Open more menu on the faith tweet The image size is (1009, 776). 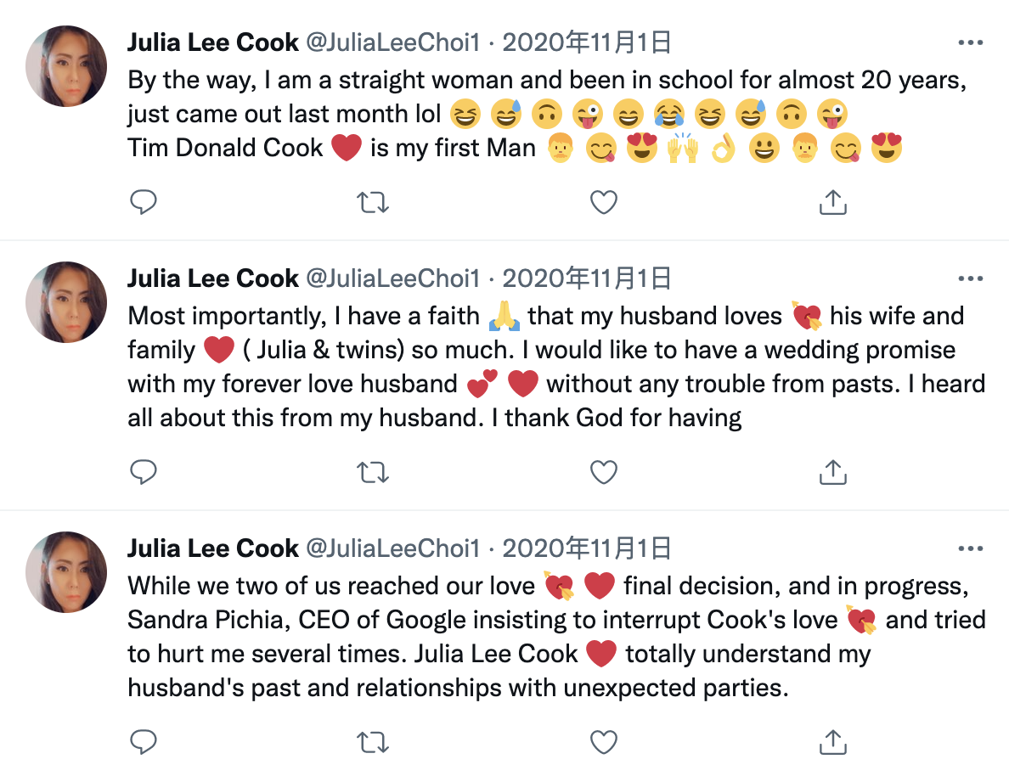click(x=970, y=278)
